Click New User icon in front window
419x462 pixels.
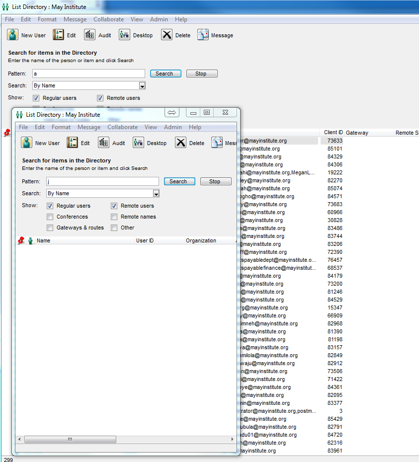26,143
